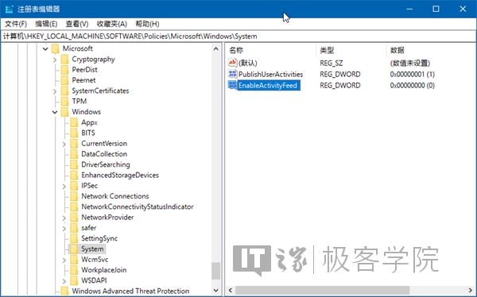The height and width of the screenshot is (297, 477).
Task: Click the PeerDist folder icon
Action: [x=64, y=70]
